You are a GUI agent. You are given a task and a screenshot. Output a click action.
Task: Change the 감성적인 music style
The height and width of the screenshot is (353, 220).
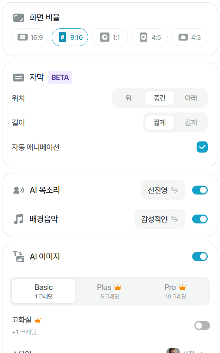pos(160,219)
